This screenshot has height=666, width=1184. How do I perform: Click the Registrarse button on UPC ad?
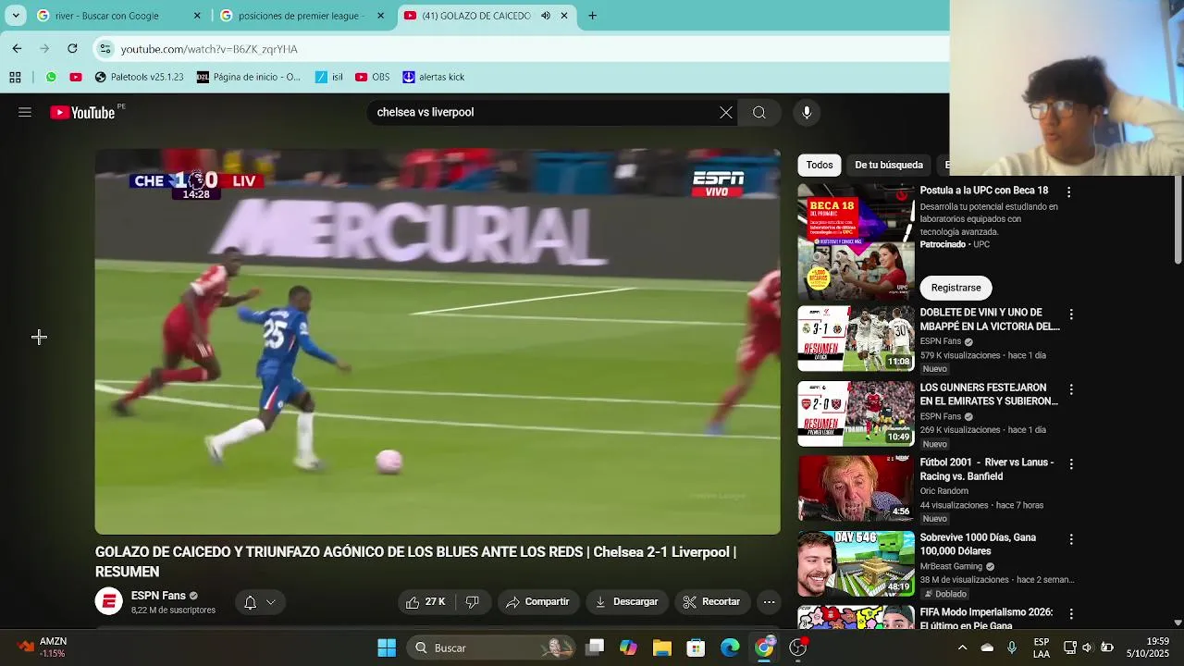[956, 288]
